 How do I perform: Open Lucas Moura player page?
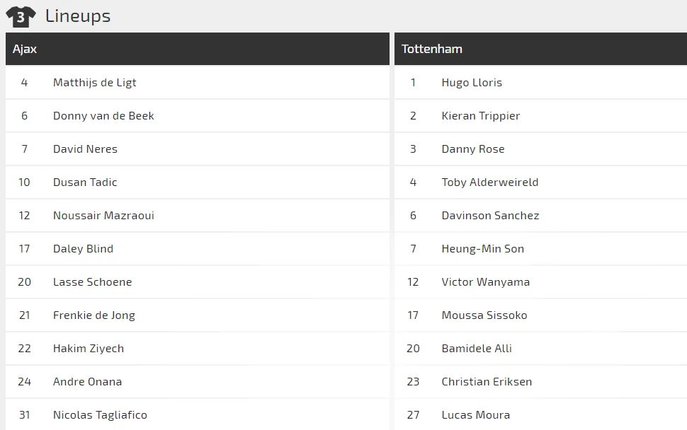[x=475, y=415]
